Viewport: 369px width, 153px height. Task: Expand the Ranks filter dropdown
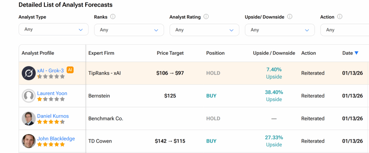point(129,30)
